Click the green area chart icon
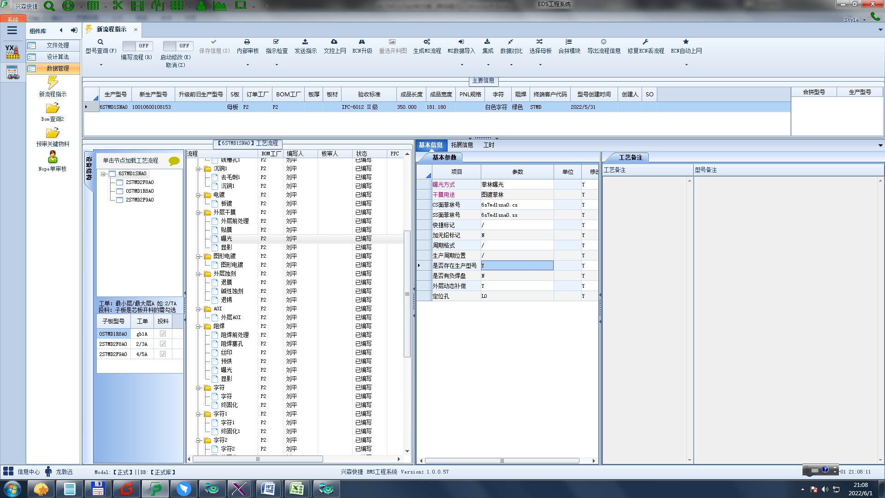 tap(220, 6)
